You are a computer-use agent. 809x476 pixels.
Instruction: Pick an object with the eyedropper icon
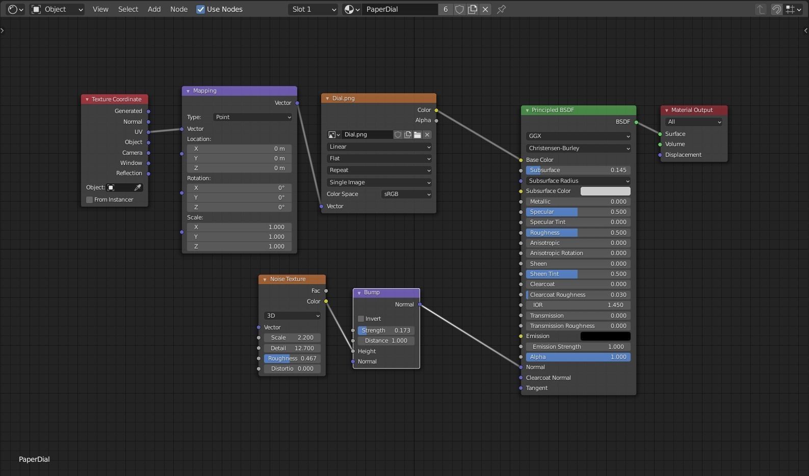(137, 187)
